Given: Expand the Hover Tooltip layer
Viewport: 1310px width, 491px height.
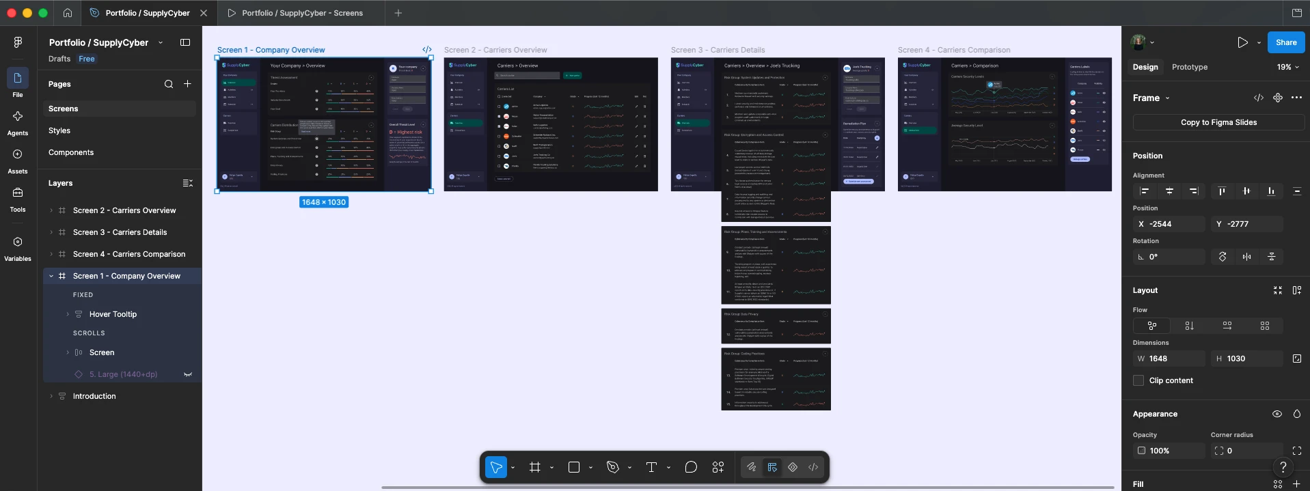Looking at the screenshot, I should click(x=68, y=314).
